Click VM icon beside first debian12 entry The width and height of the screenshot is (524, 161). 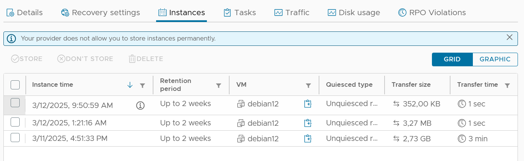pos(241,104)
